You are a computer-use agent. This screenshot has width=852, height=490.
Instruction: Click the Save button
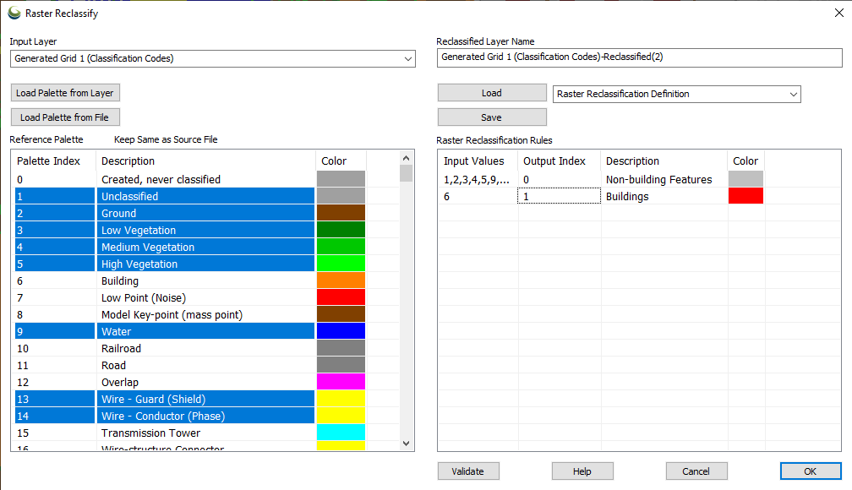tap(492, 117)
